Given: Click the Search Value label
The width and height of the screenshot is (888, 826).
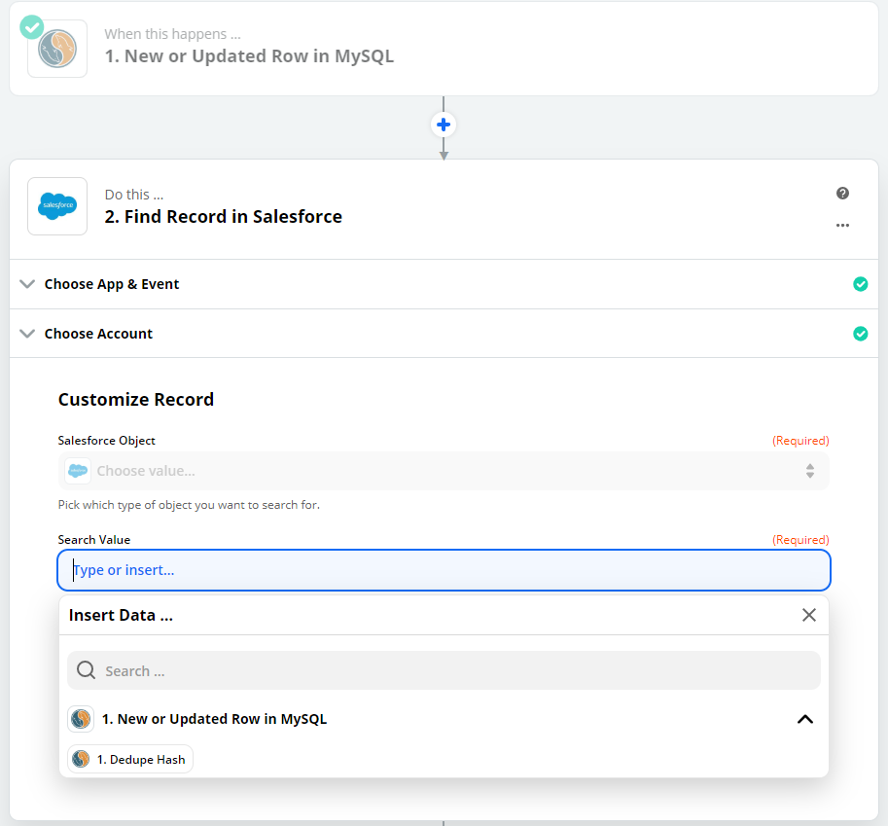Looking at the screenshot, I should coord(94,539).
